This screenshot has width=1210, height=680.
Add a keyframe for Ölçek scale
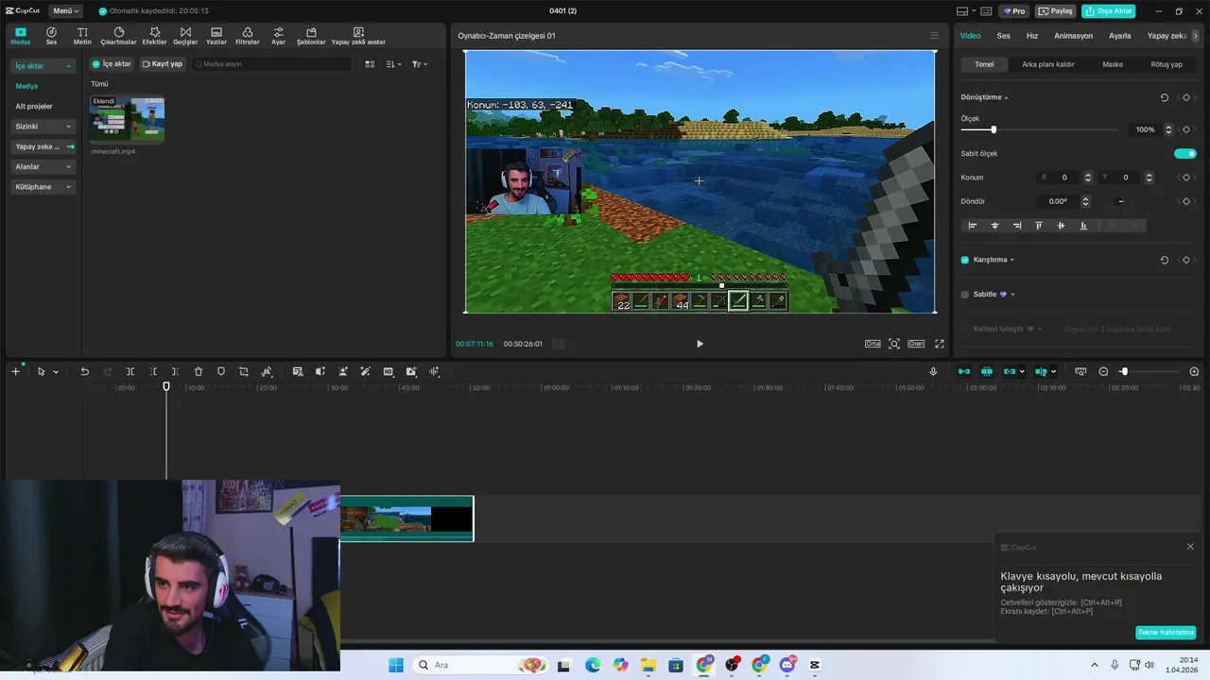(x=1186, y=129)
